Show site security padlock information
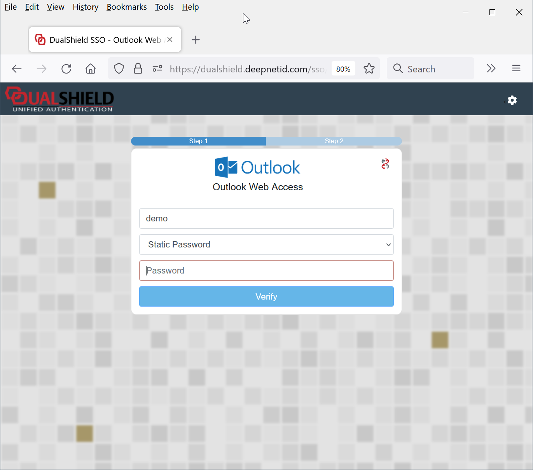The height and width of the screenshot is (470, 533). coord(138,69)
